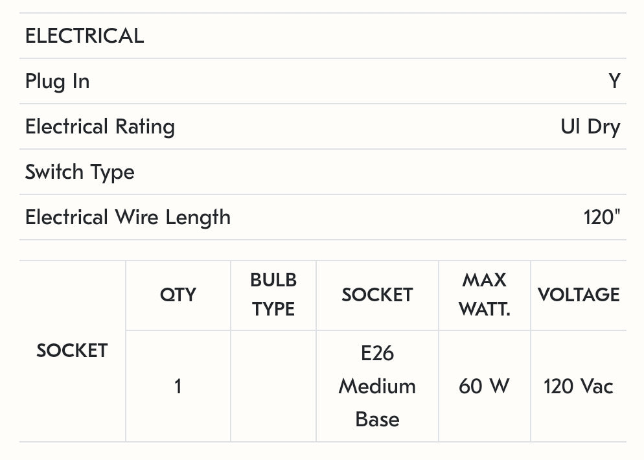The width and height of the screenshot is (644, 460).
Task: Click the MAX WATT. column header
Action: [x=485, y=295]
